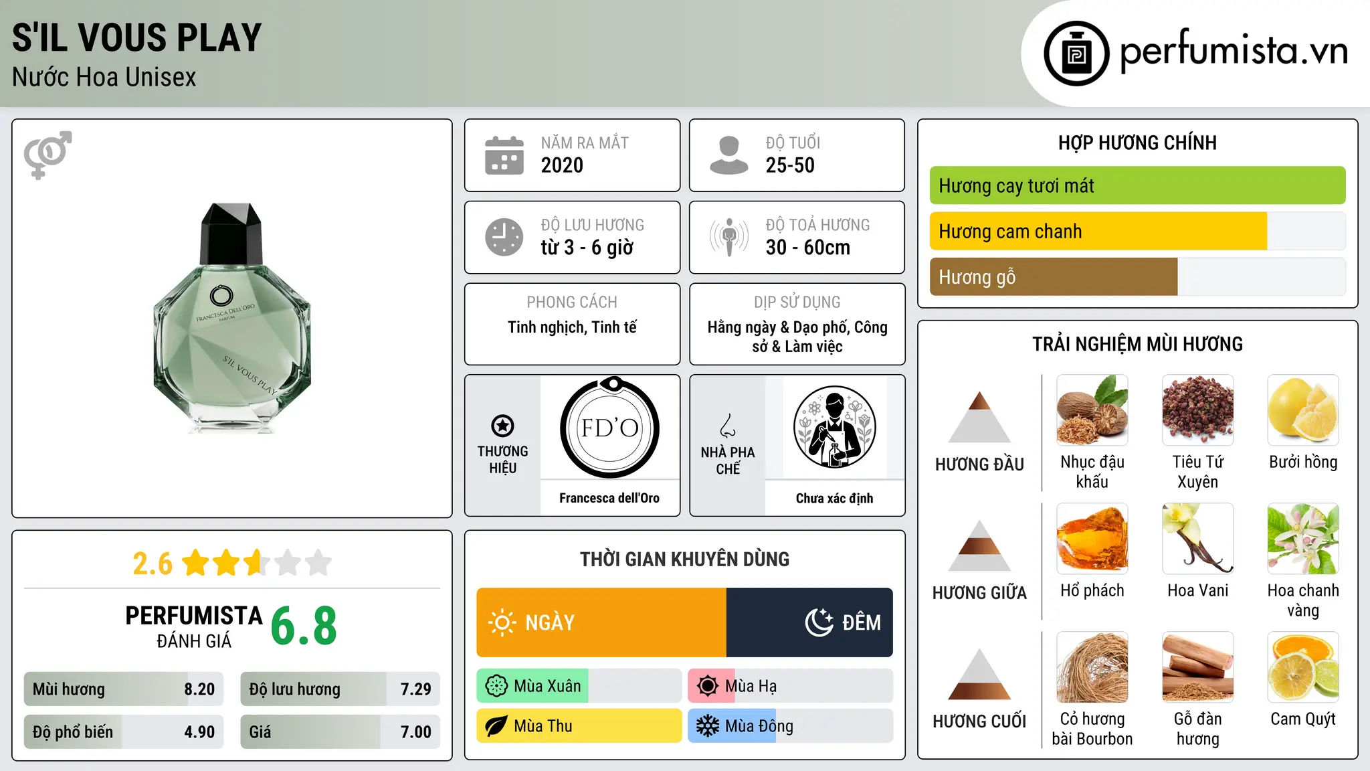Image resolution: width=1370 pixels, height=771 pixels.
Task: Click the Hương giữa pyramid icon
Action: click(x=979, y=545)
